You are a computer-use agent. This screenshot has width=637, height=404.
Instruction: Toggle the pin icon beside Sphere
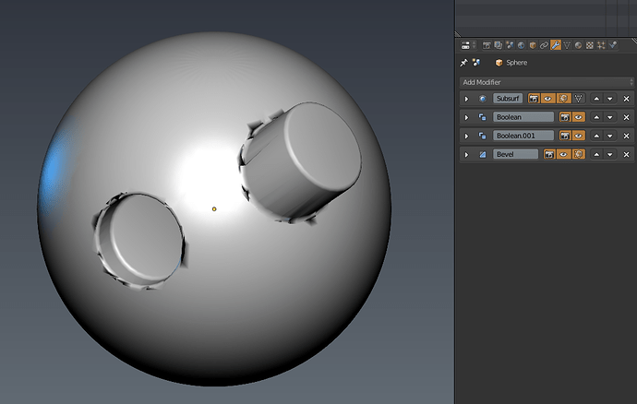pyautogui.click(x=464, y=63)
